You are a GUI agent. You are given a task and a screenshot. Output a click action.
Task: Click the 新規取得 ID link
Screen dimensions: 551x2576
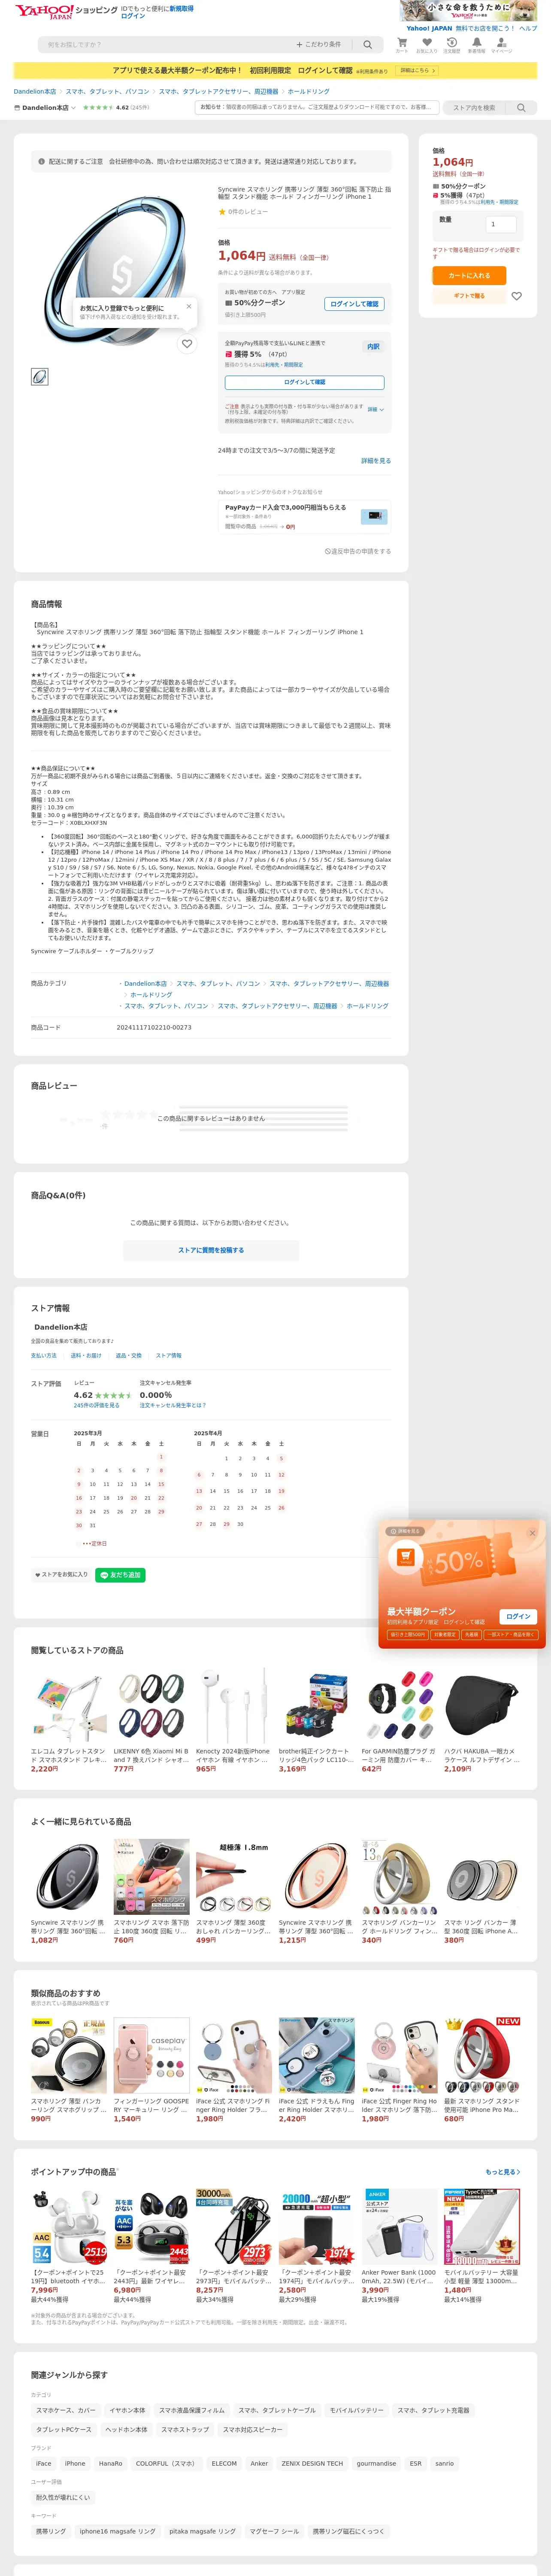[181, 8]
